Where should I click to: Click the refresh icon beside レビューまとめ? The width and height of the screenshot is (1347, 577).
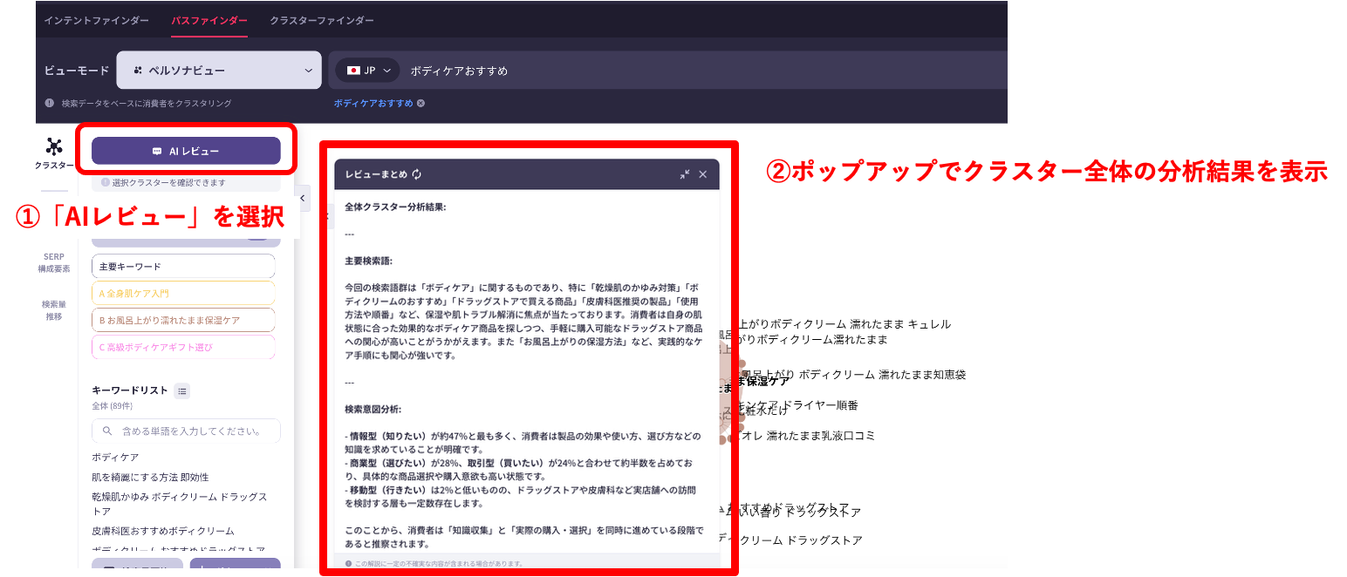click(x=417, y=174)
